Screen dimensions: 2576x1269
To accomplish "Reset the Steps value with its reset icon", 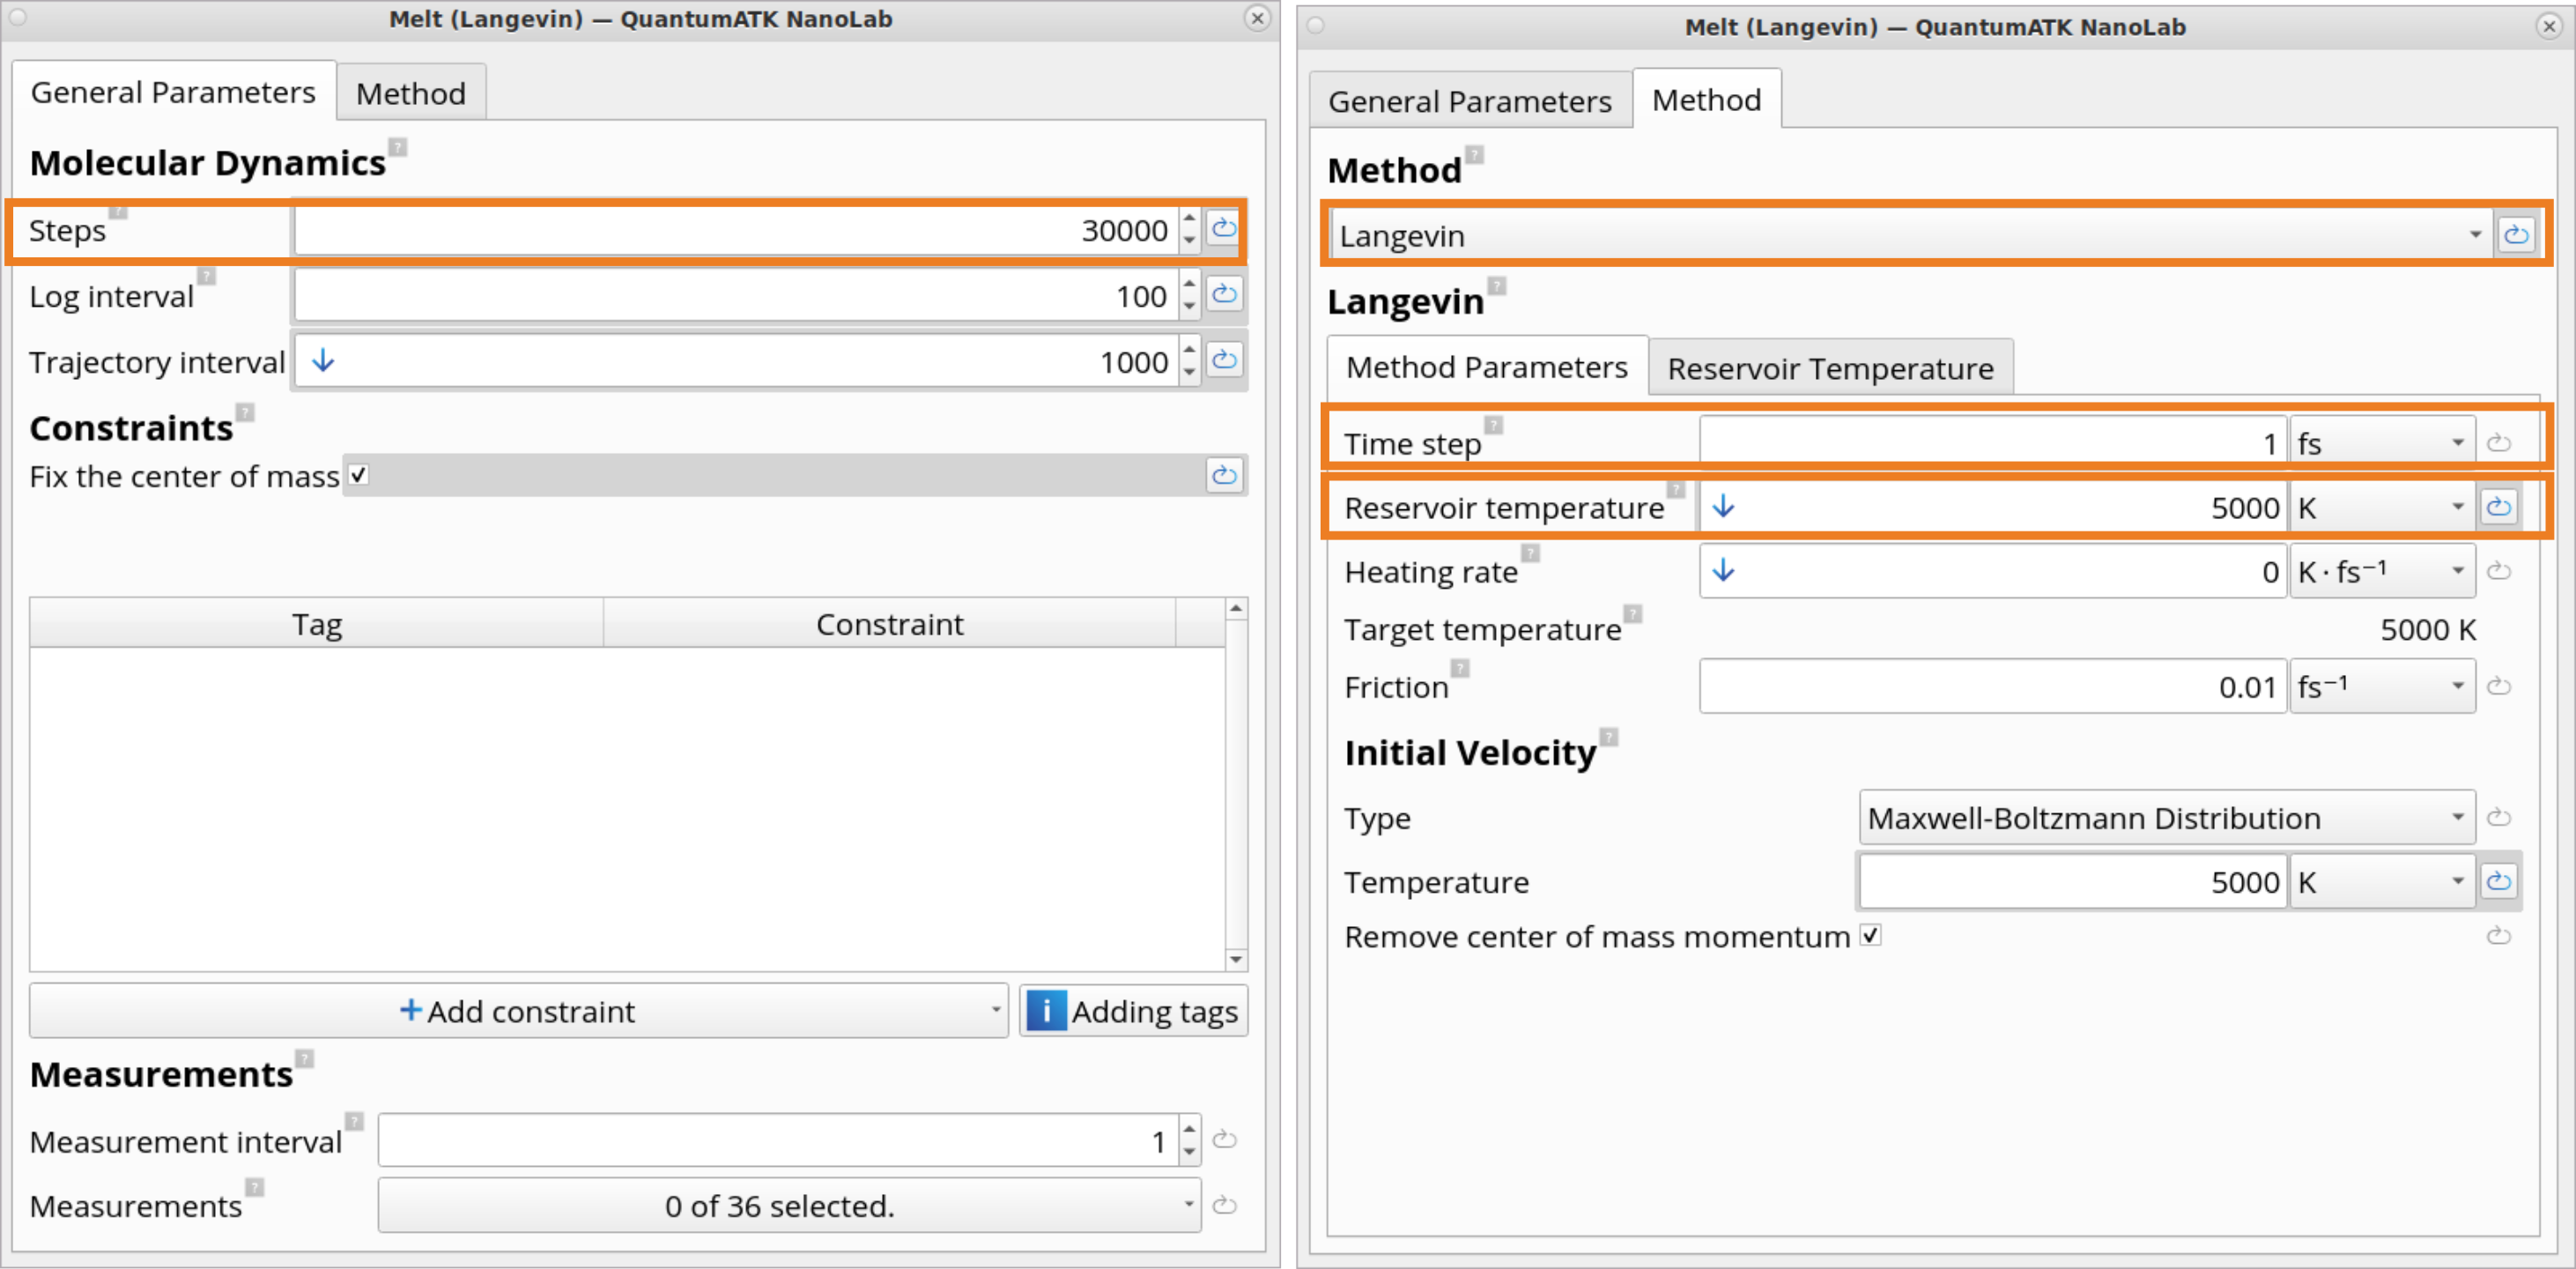I will 1223,229.
